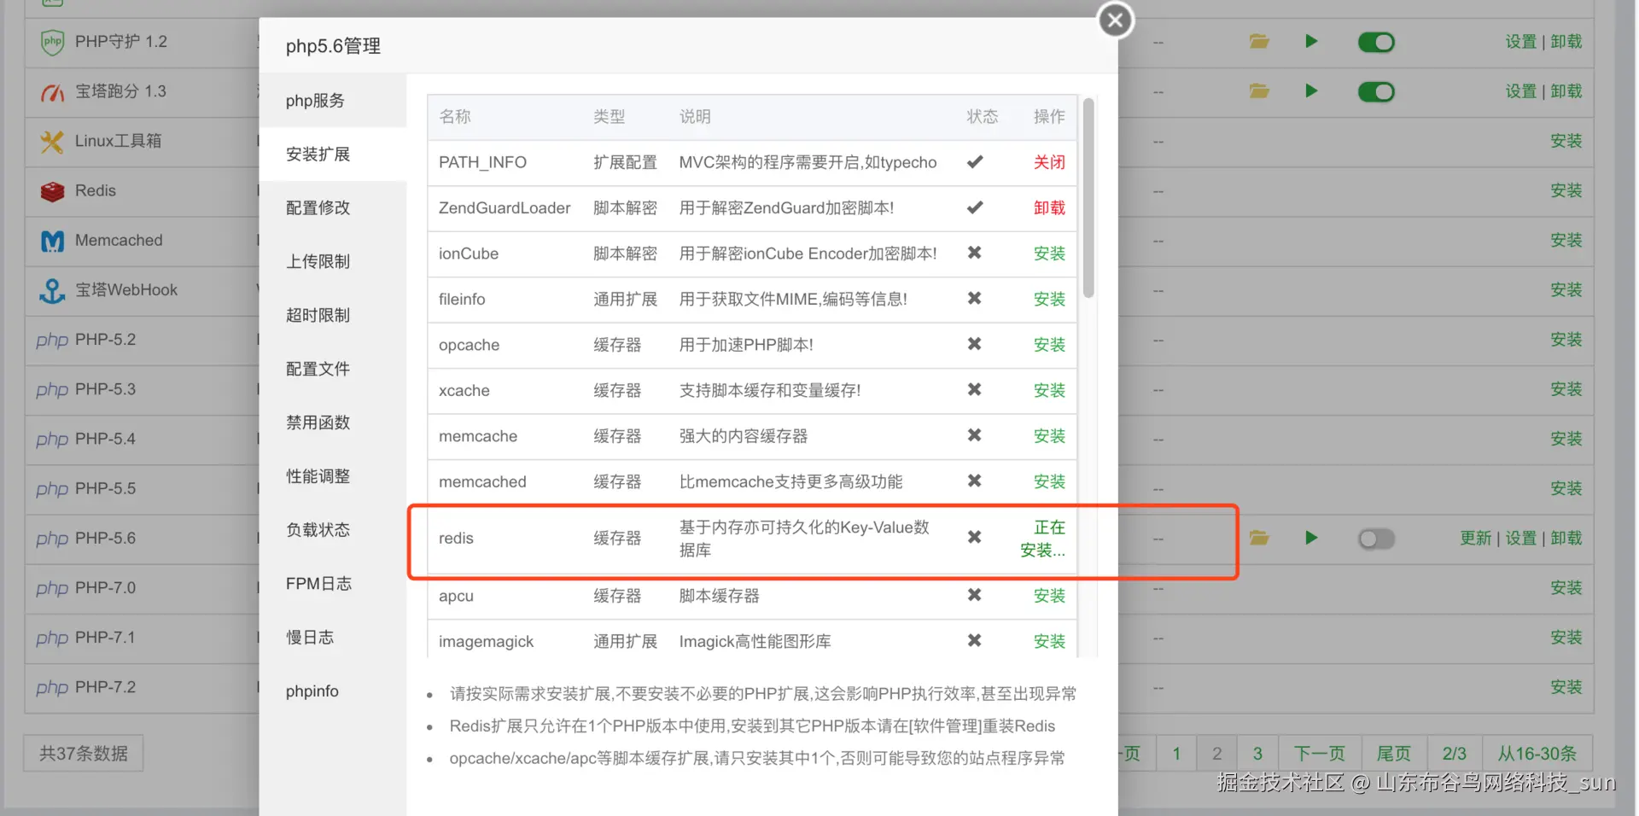Go to page 3 in pagination
This screenshot has height=816, width=1639.
[x=1257, y=754]
